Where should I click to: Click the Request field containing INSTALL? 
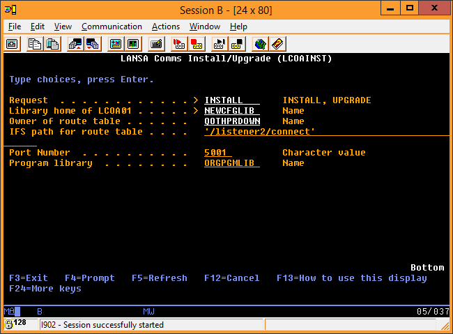tap(232, 100)
